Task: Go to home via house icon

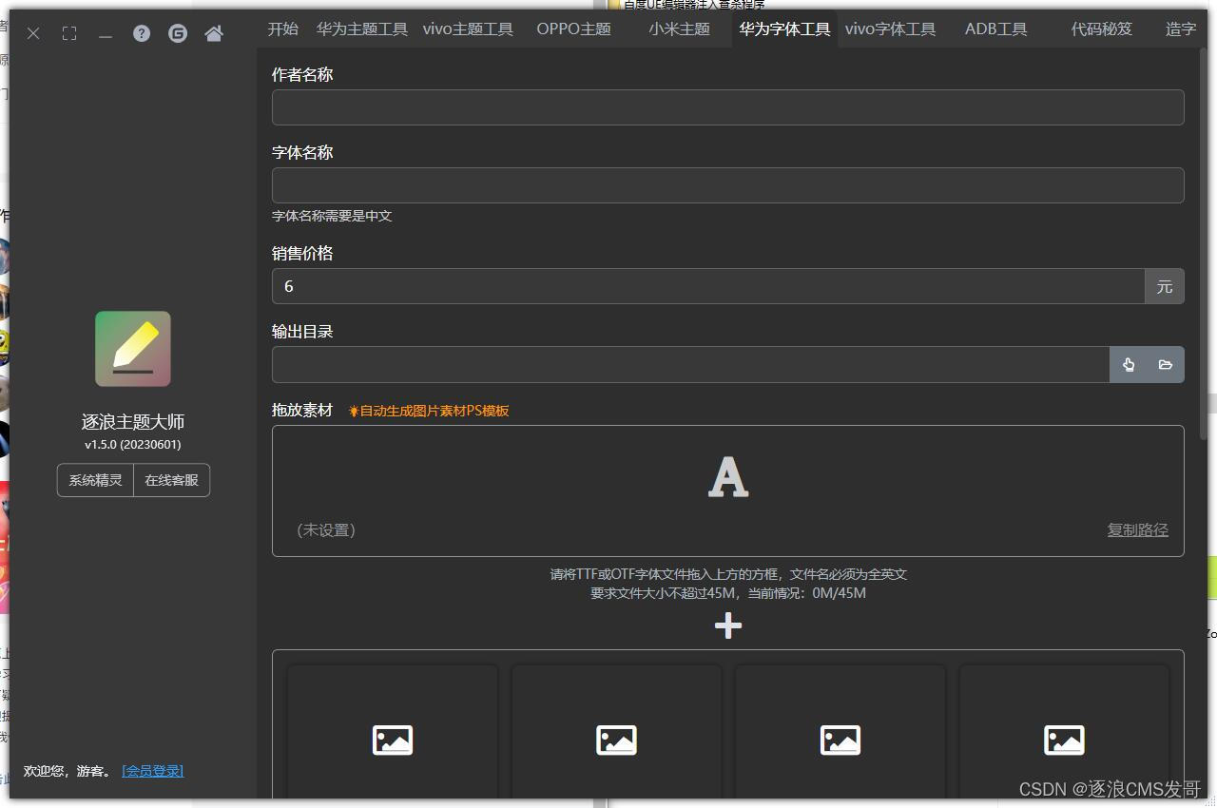Action: [214, 33]
